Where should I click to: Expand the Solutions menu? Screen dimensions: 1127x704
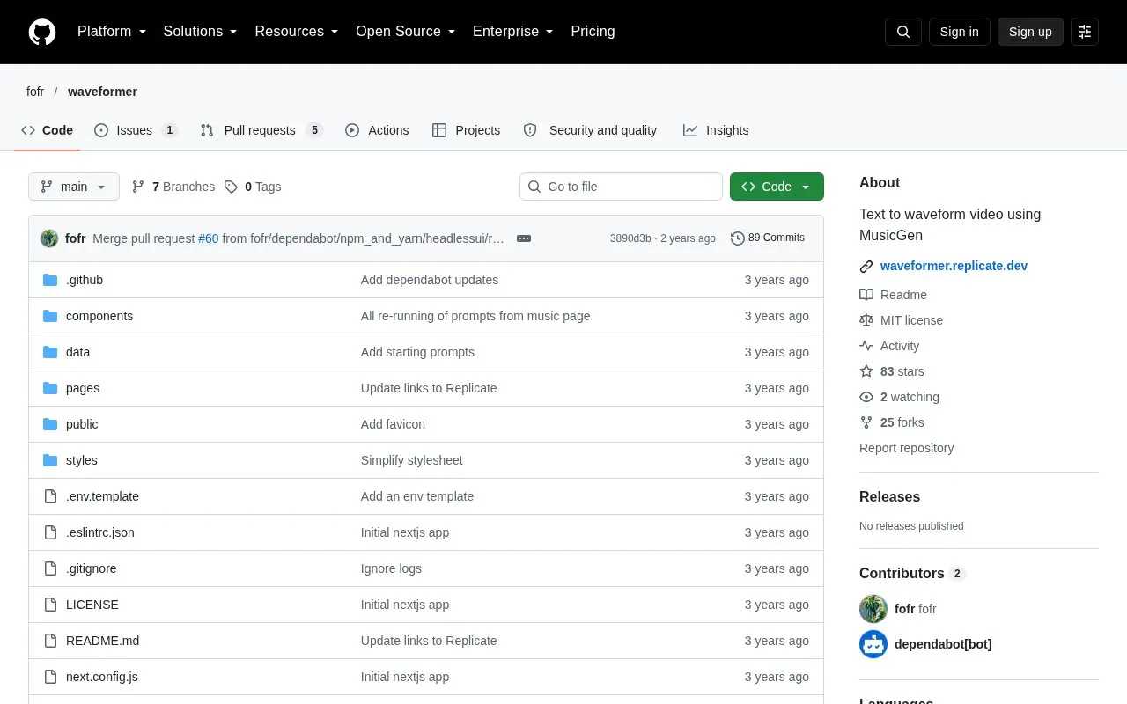(x=201, y=32)
